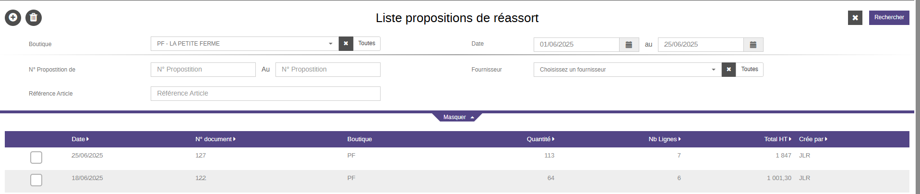
Task: Collapse the filters with Masquer
Action: [457, 117]
